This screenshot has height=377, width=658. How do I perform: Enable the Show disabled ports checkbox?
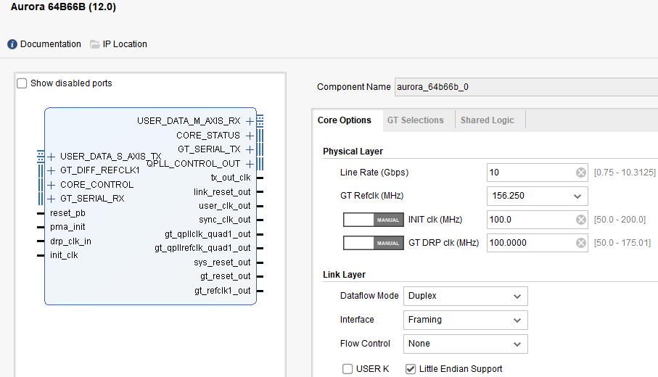[22, 83]
